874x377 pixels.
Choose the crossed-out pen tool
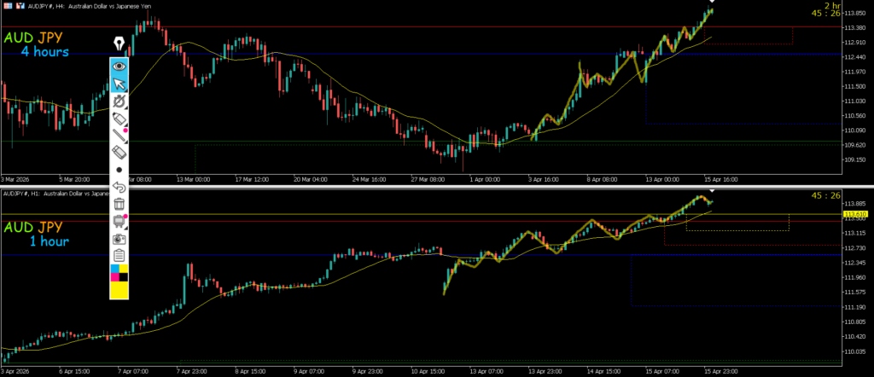(x=119, y=101)
